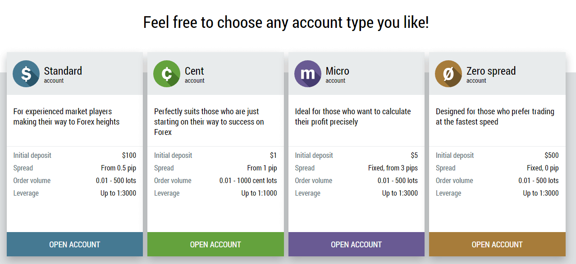Open a Cent account
Image resolution: width=576 pixels, height=264 pixels.
(x=215, y=244)
